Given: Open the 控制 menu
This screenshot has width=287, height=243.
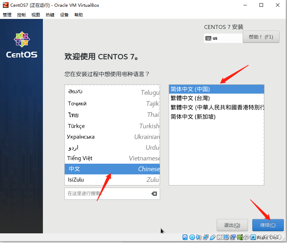Looking at the screenshot, I should pyautogui.click(x=21, y=15).
